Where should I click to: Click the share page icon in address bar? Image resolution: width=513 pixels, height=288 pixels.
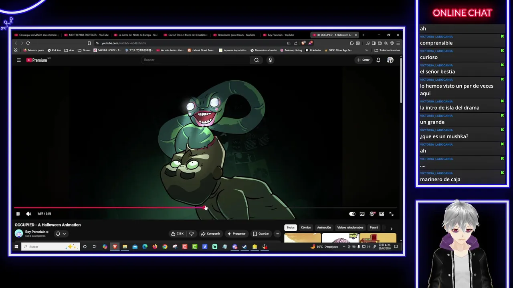tap(295, 43)
